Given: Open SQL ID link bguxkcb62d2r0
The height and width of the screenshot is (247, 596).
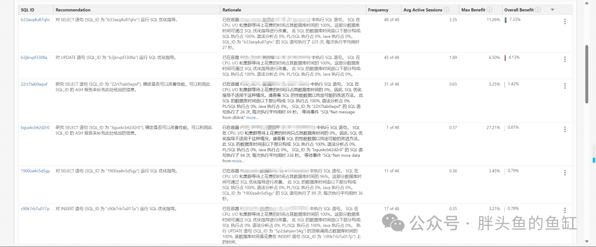Looking at the screenshot, I should click(35, 128).
